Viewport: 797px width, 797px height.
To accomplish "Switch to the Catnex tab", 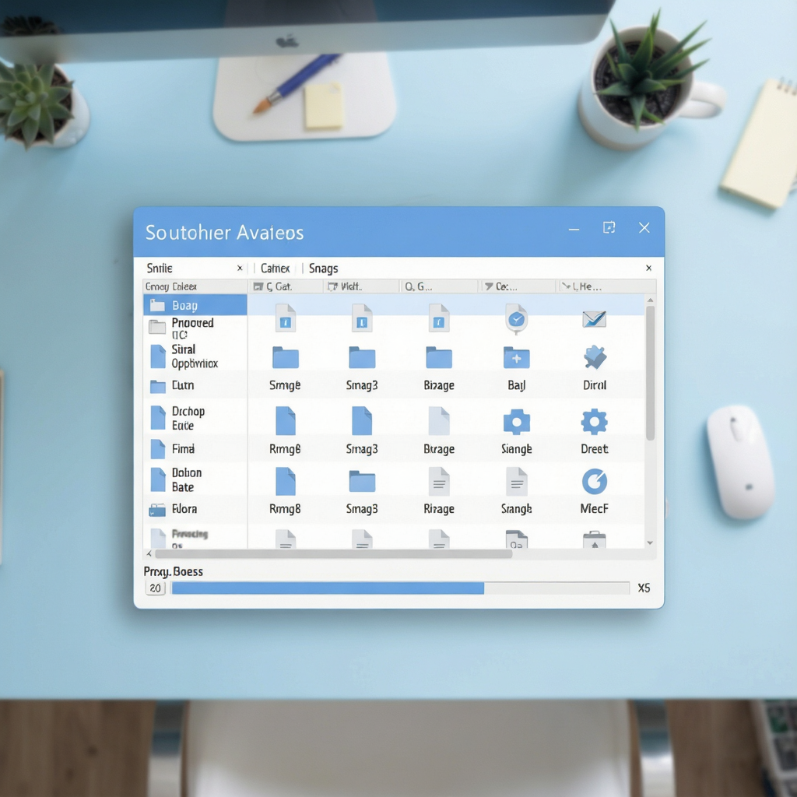I will pos(275,269).
